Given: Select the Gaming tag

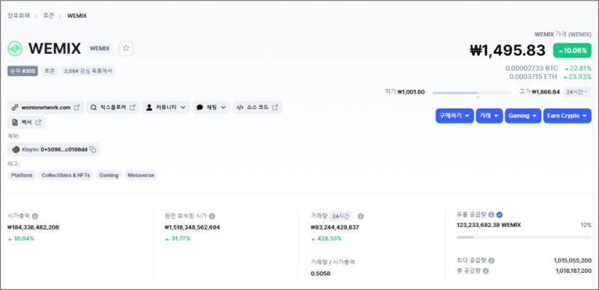Looking at the screenshot, I should (x=109, y=175).
